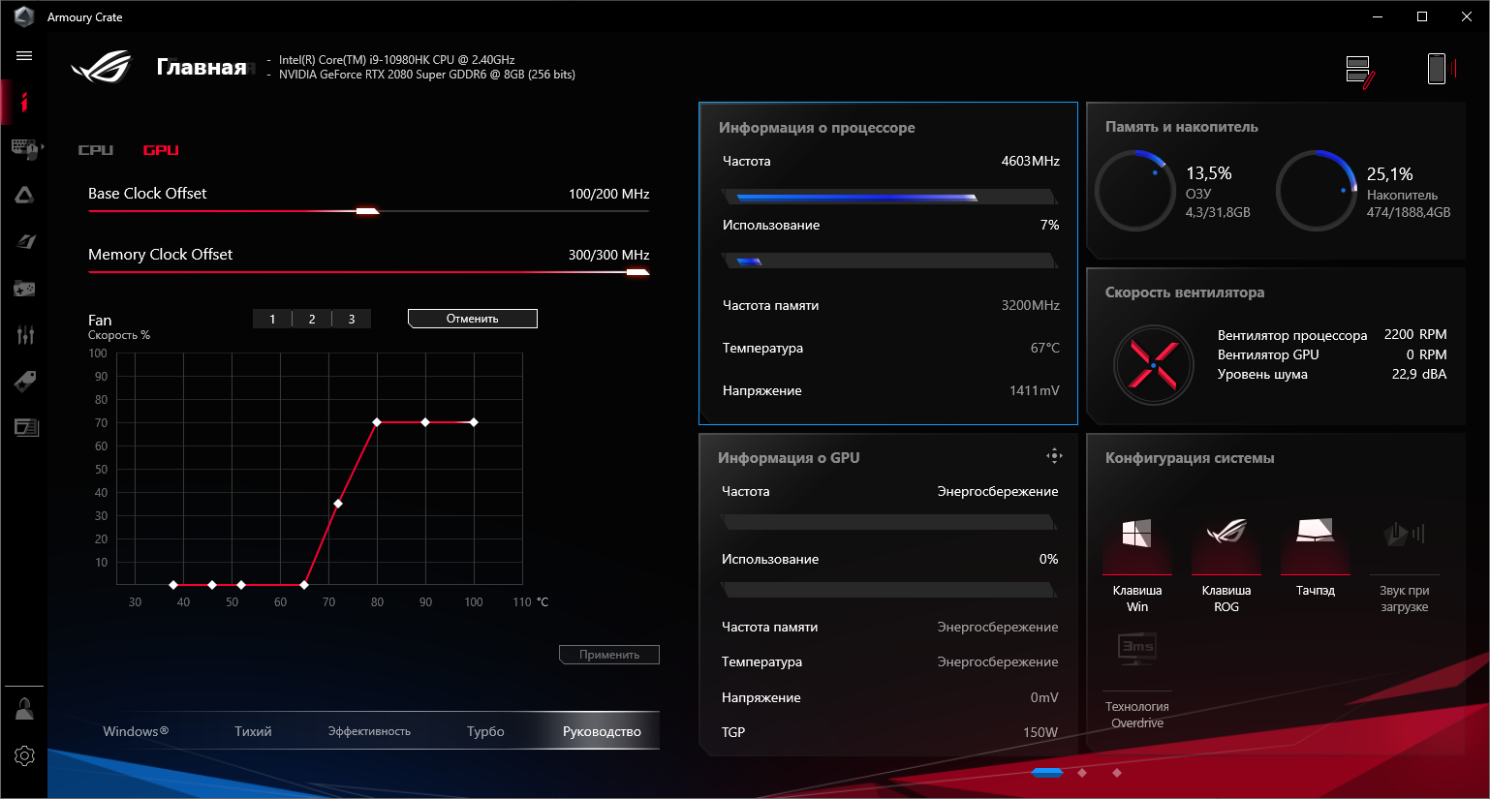Click the Memory Clock Offset slider handle
1490x799 pixels.
[637, 272]
